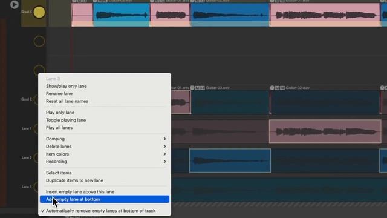
Task: Open FX for the Guitar-02.wav item
Action: pyautogui.click(x=282, y=88)
